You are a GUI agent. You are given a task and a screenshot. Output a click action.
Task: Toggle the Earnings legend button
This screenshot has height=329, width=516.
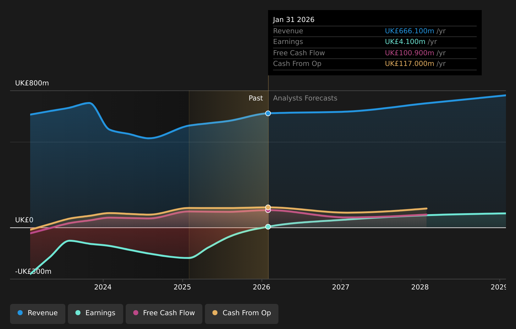(x=96, y=314)
